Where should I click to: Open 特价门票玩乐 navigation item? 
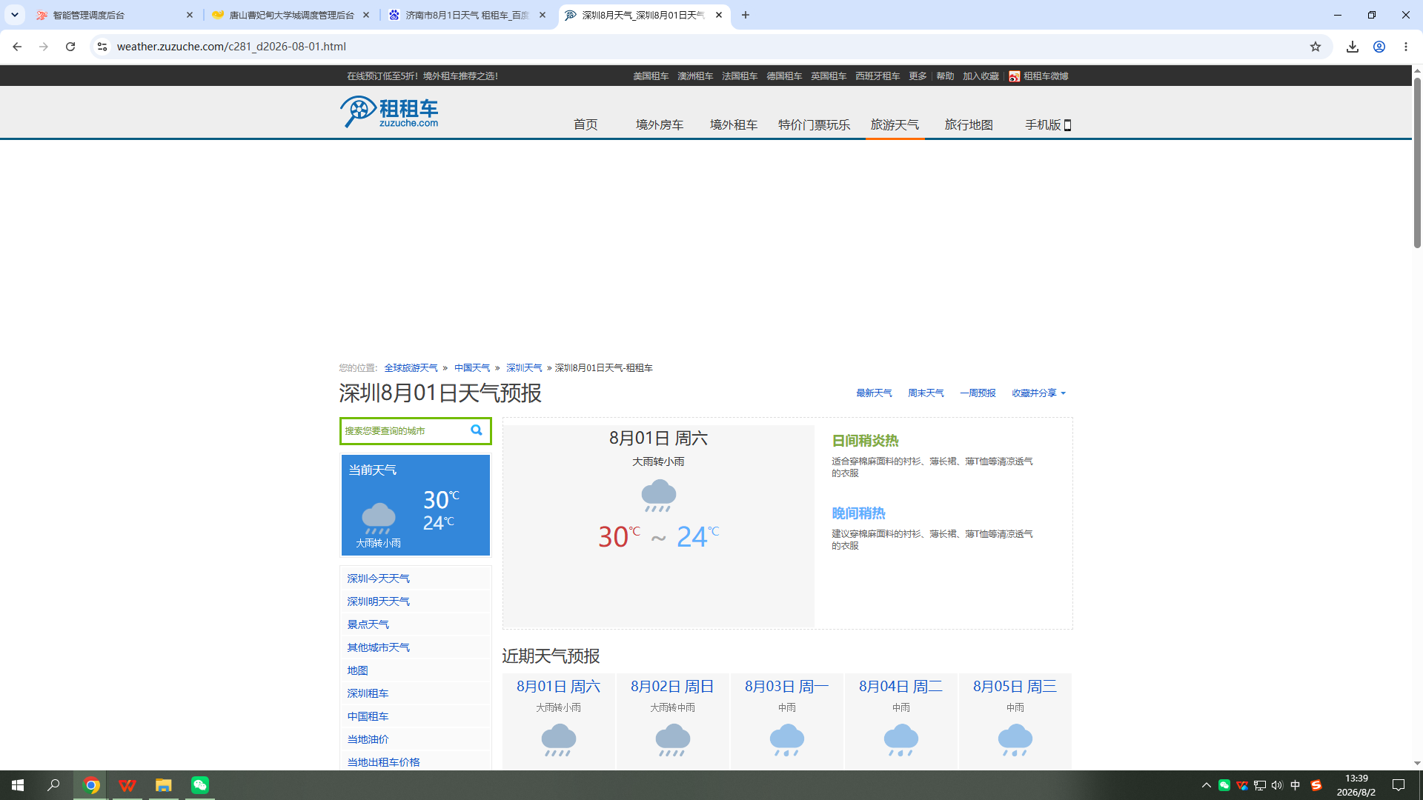tap(814, 125)
